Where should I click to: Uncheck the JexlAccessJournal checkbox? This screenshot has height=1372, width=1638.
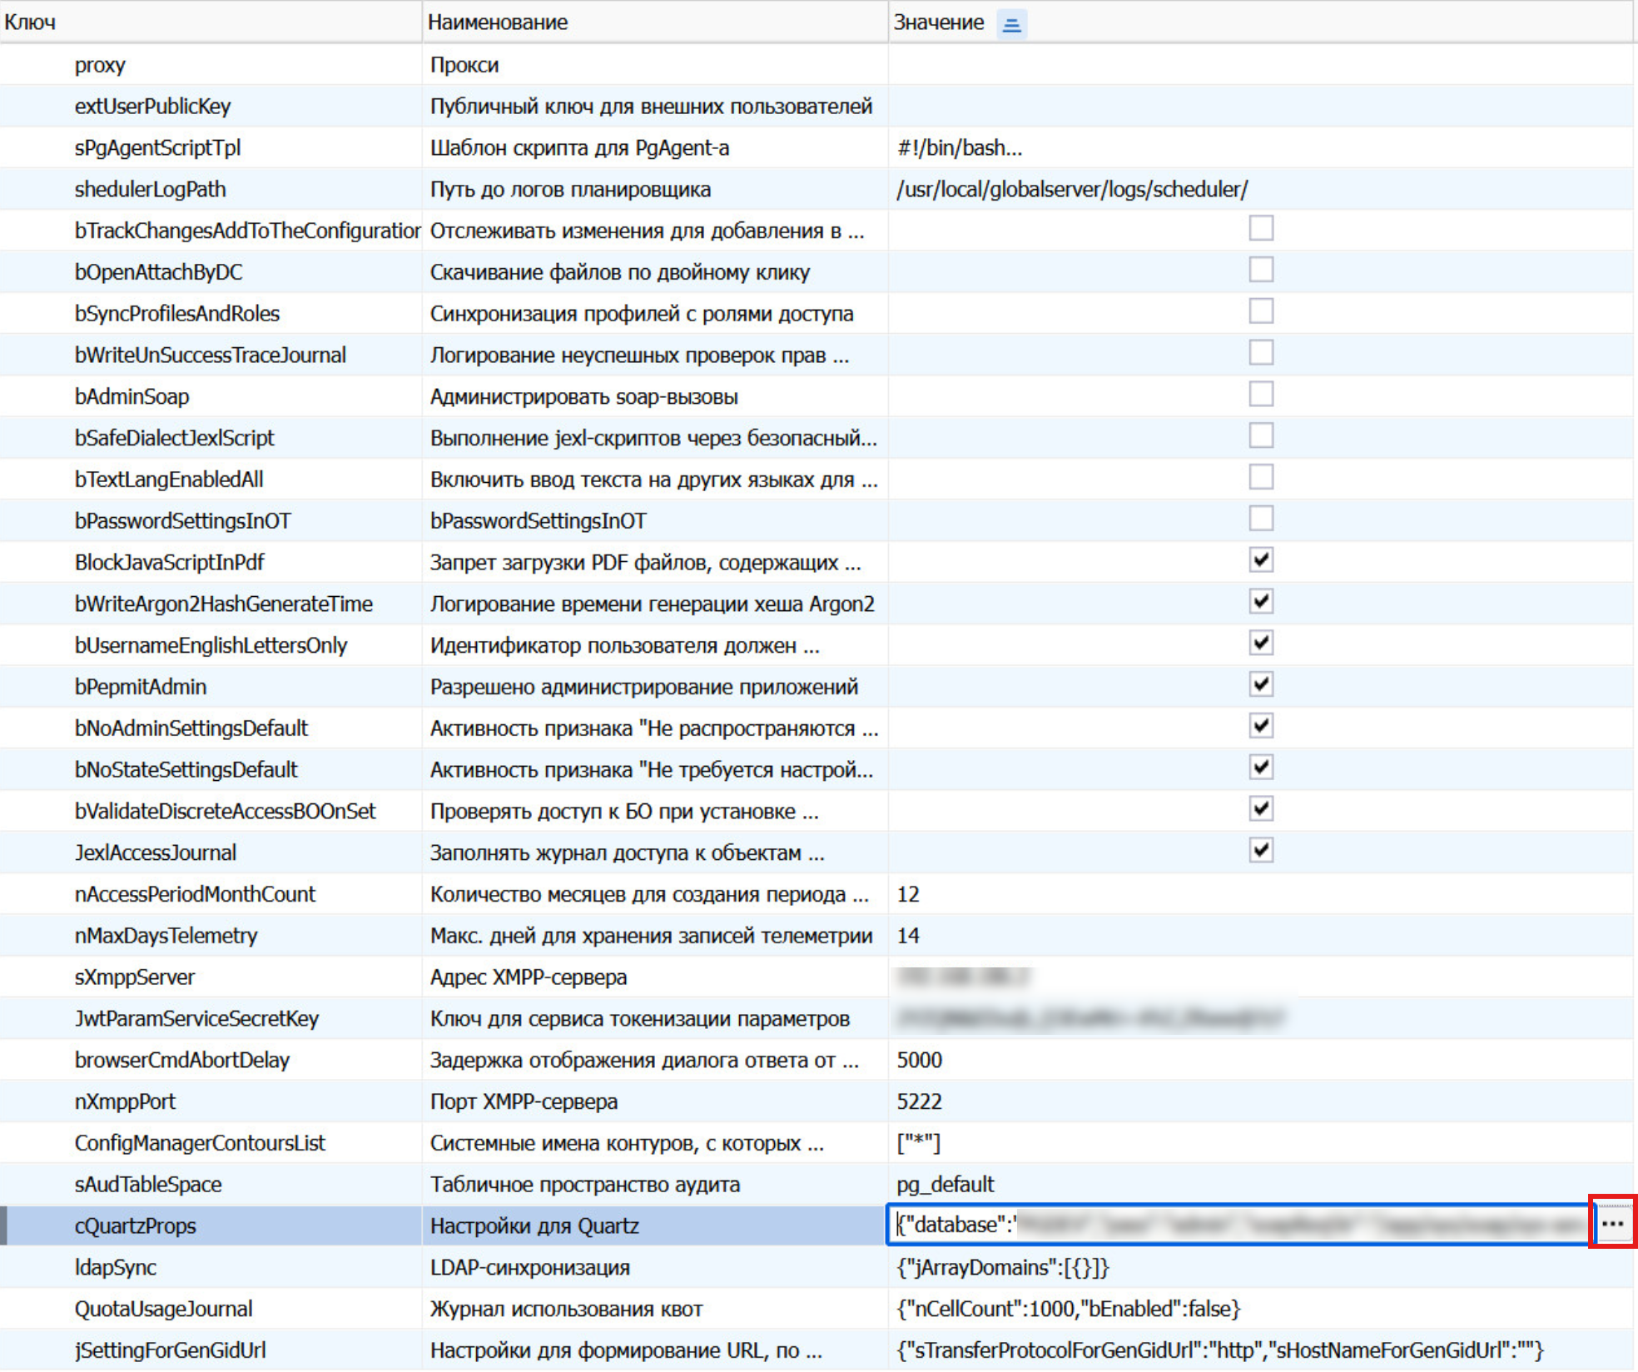tap(1260, 850)
